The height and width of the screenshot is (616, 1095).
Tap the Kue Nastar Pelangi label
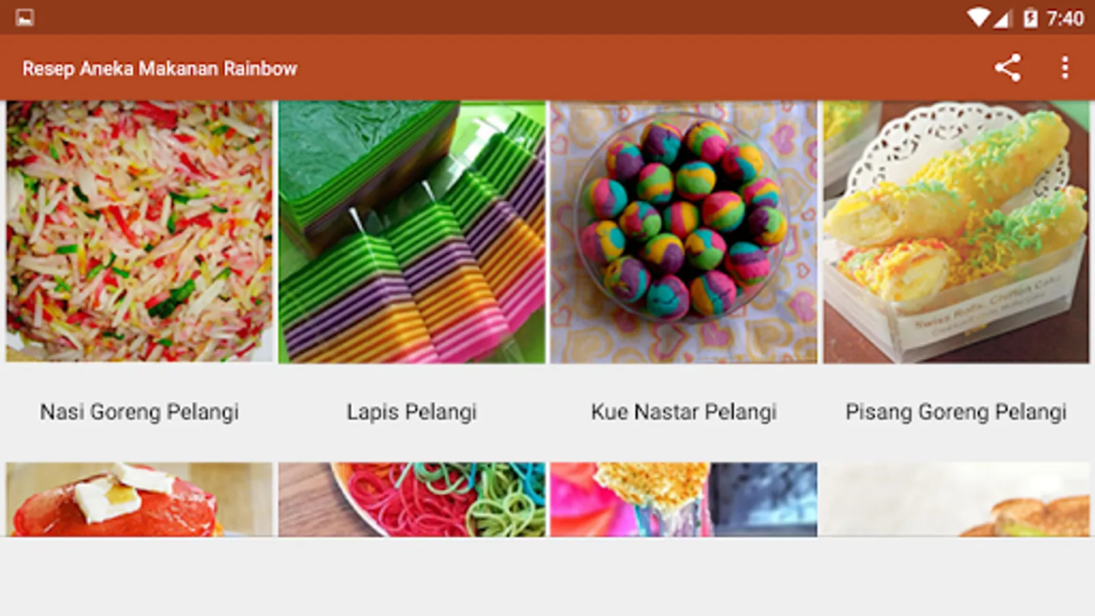(x=684, y=412)
